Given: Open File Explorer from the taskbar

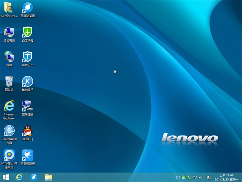Looking at the screenshot, I should [x=48, y=177].
